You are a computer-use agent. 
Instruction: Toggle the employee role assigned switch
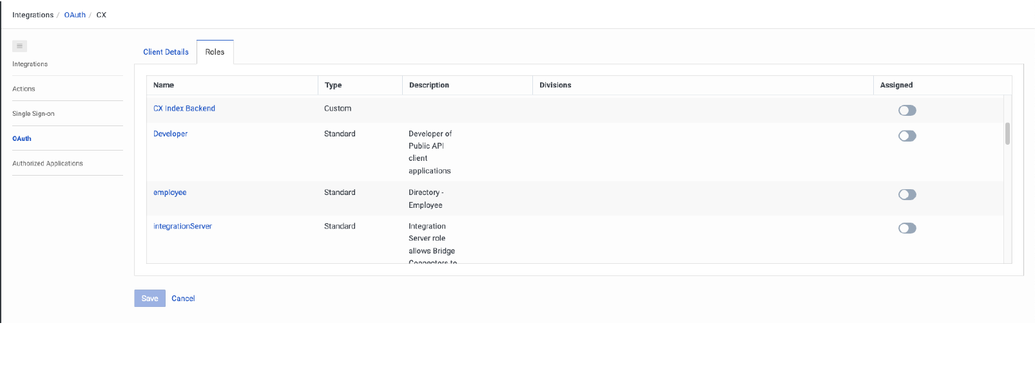[907, 194]
